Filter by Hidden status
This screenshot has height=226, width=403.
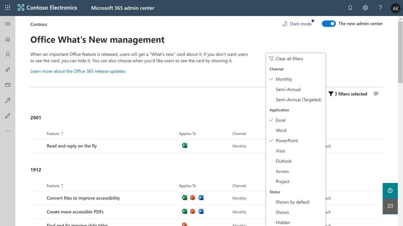pyautogui.click(x=296, y=222)
